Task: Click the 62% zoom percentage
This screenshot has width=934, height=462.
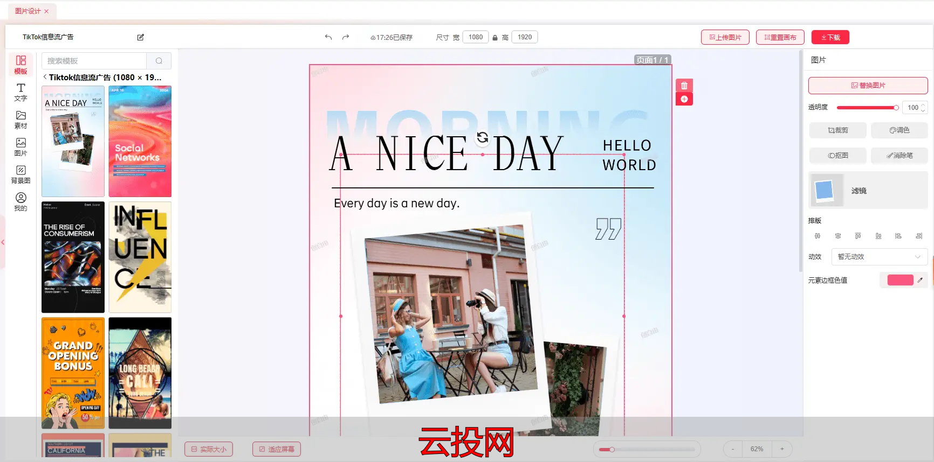Action: [757, 449]
